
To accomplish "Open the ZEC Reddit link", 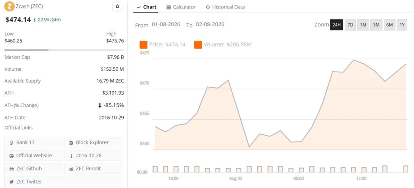I will [93, 169].
